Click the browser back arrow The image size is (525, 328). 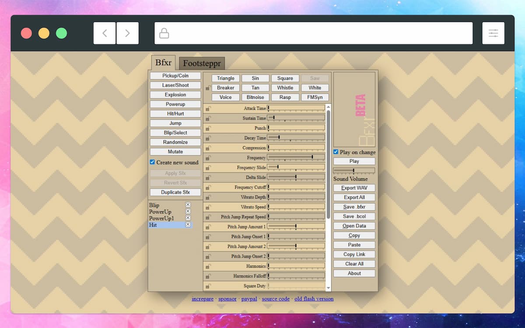point(105,33)
